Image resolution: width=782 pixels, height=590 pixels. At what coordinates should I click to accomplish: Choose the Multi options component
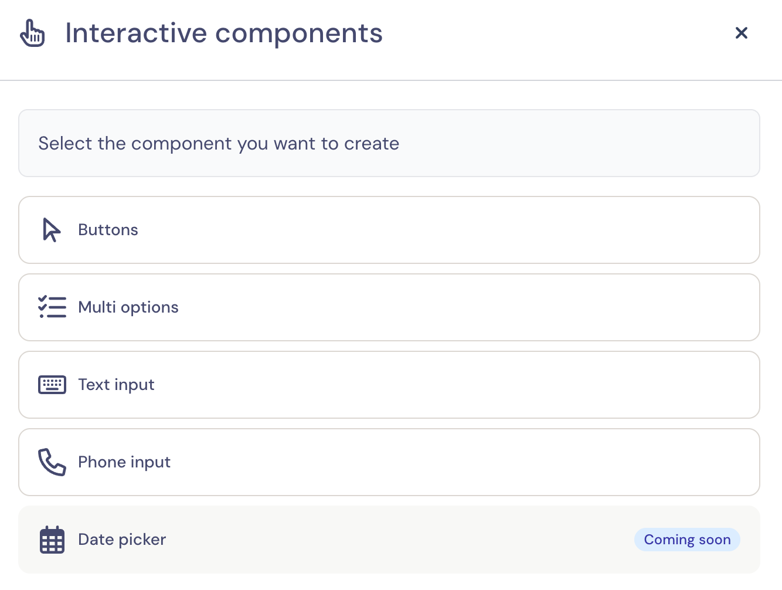click(x=389, y=307)
